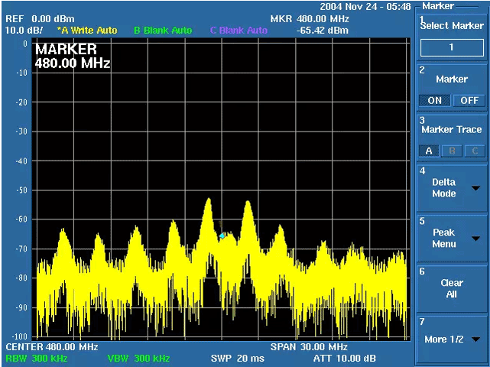Switch the marker OFF

pyautogui.click(x=469, y=100)
